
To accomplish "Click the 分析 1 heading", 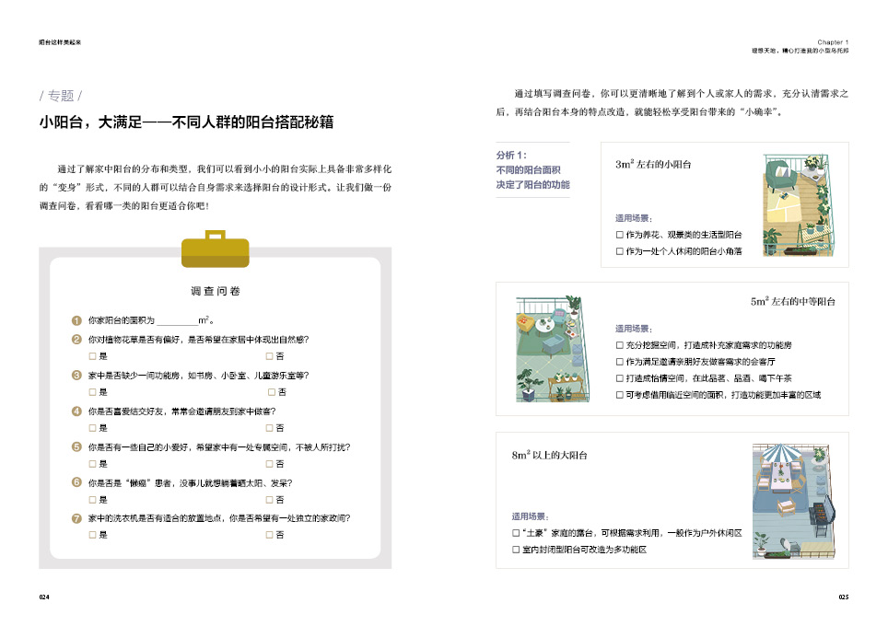I will (511, 155).
